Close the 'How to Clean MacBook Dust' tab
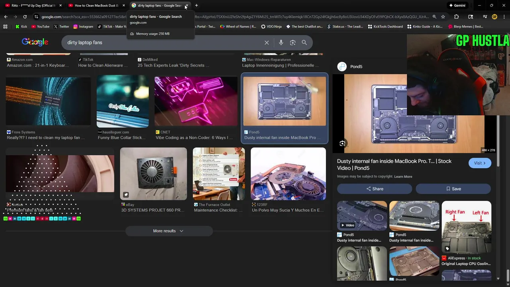Screen dimensions: 510x287 tap(124, 6)
